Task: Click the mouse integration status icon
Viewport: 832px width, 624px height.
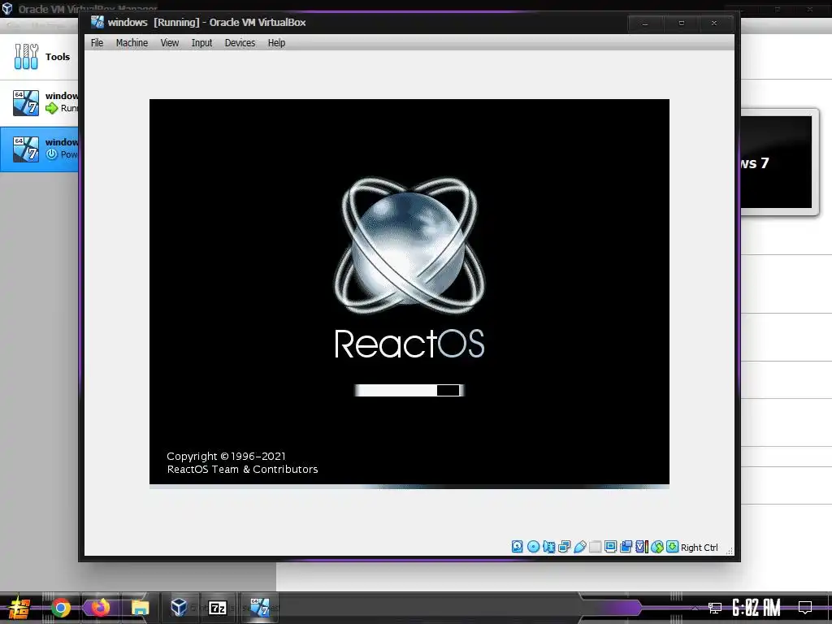Action: tap(656, 547)
